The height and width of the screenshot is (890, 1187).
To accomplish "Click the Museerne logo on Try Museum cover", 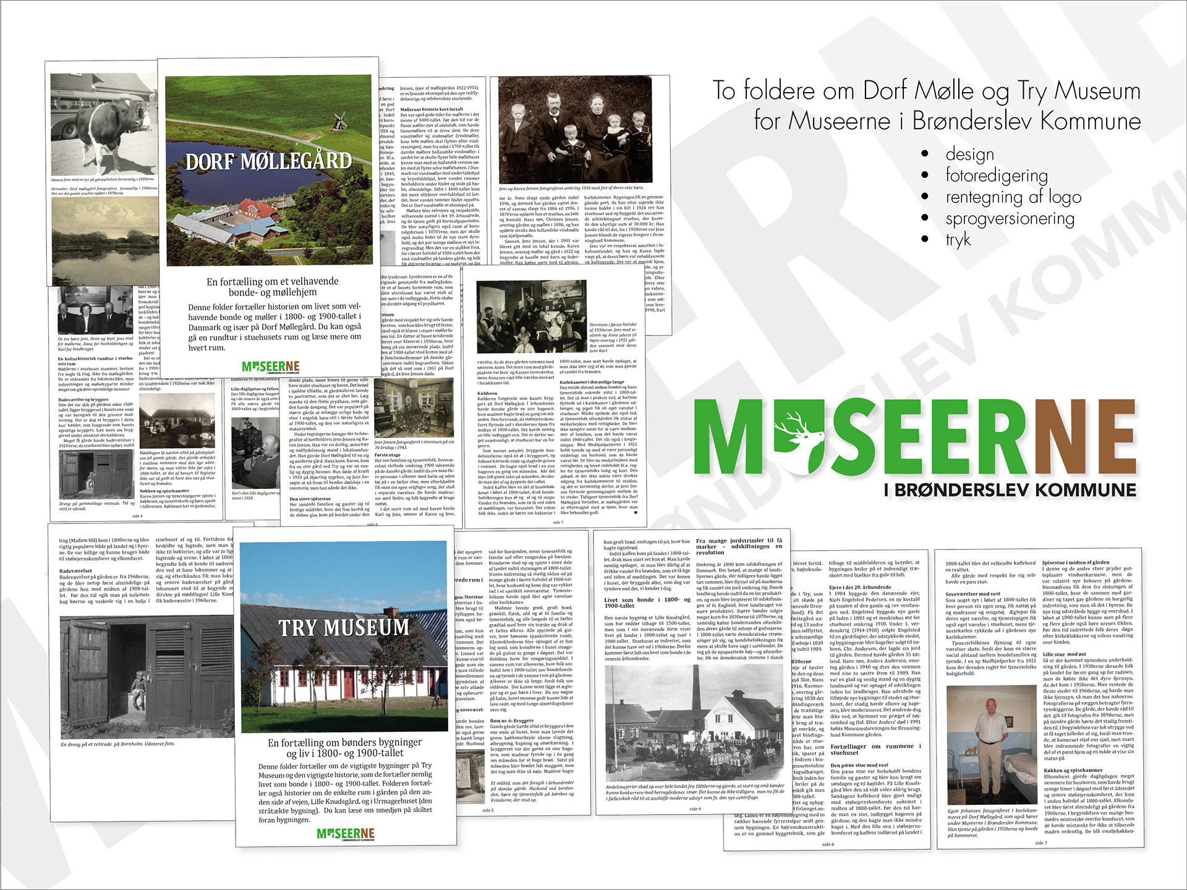I will (x=346, y=834).
